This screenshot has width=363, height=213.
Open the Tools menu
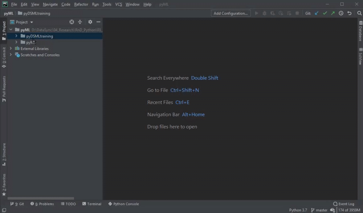click(107, 4)
